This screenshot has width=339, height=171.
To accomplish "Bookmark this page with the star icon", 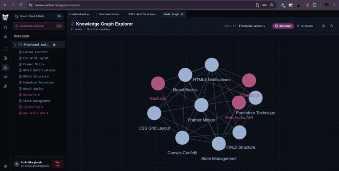I will 272,5.
